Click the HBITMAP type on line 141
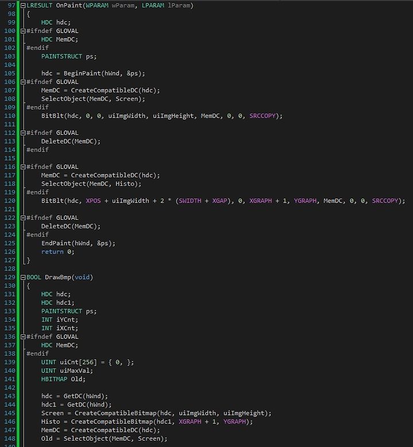 tap(54, 379)
